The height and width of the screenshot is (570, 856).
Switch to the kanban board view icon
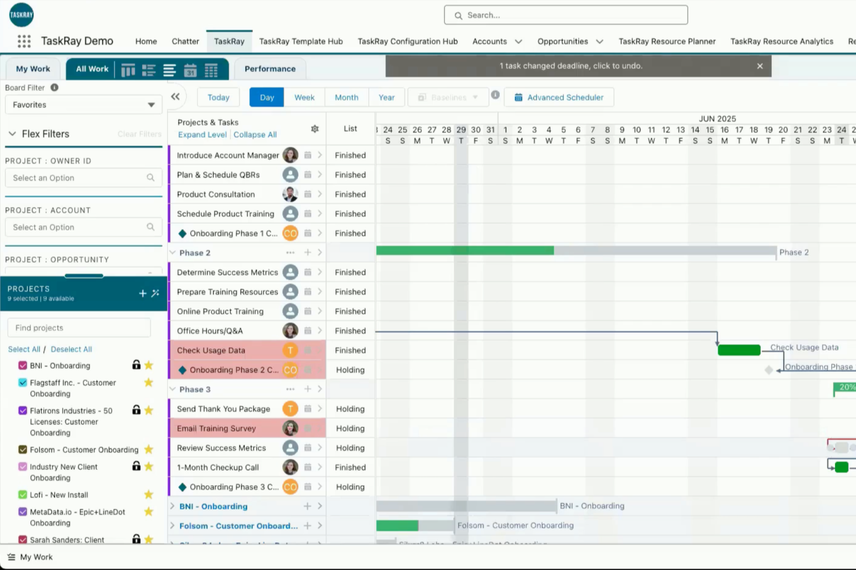[x=128, y=69]
